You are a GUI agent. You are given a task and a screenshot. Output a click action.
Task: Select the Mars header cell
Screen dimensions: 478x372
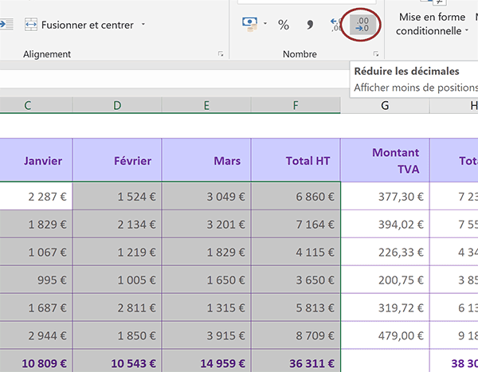point(206,160)
